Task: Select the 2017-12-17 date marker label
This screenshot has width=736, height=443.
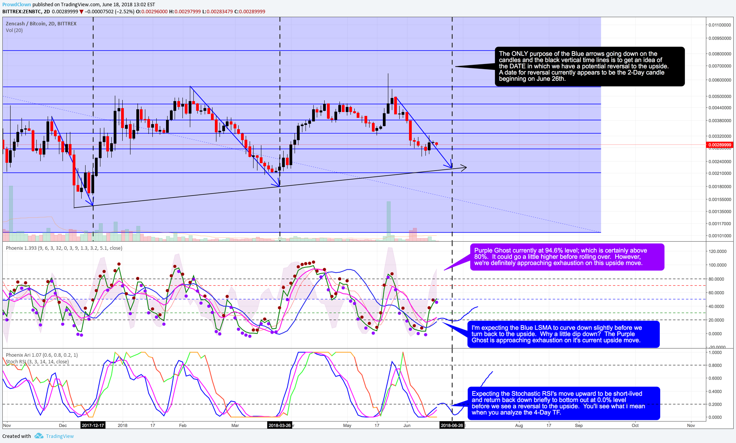Action: tap(93, 425)
